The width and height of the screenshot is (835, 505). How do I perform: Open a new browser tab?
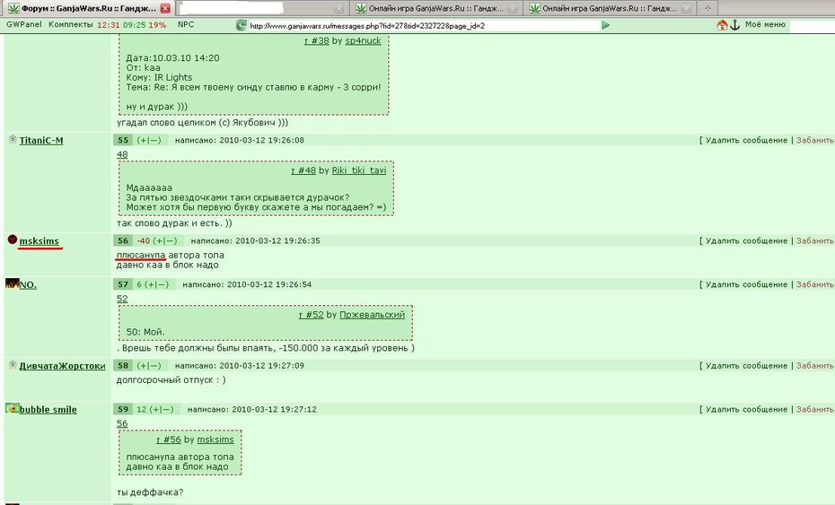click(708, 8)
